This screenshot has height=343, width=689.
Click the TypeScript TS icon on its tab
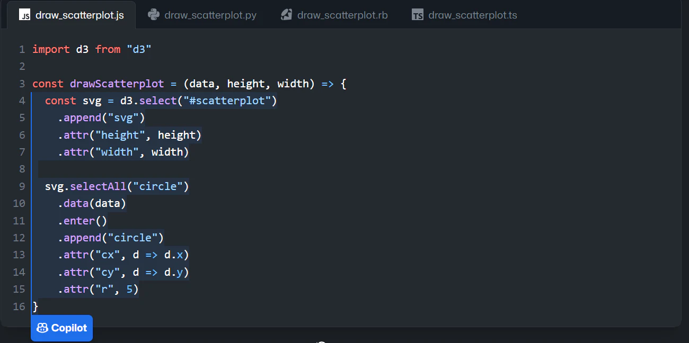(x=417, y=15)
